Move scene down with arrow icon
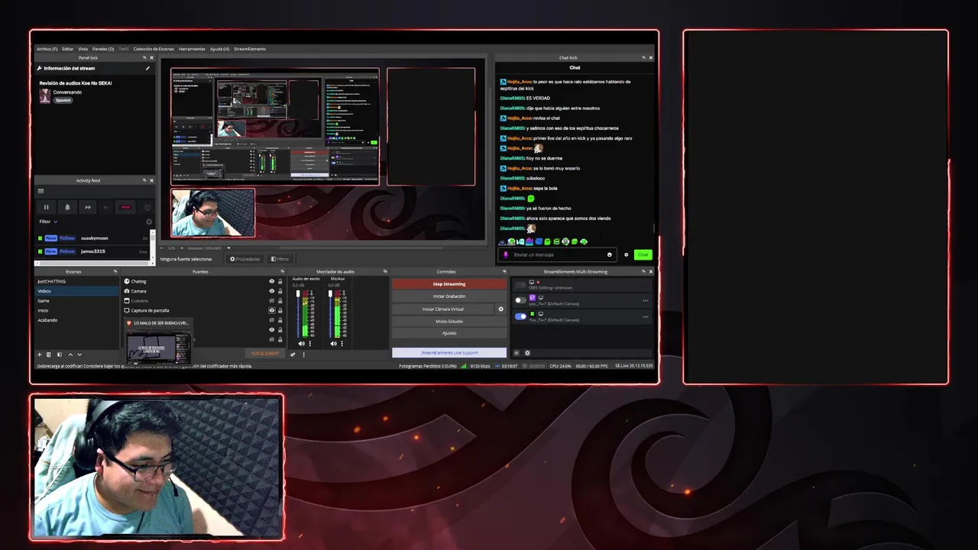This screenshot has height=550, width=978. click(79, 354)
